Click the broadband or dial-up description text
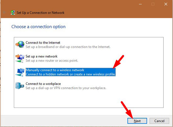This screenshot has height=127, width=173. 68,47
